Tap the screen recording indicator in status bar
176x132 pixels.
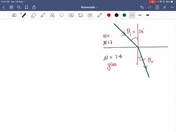tap(153, 2)
